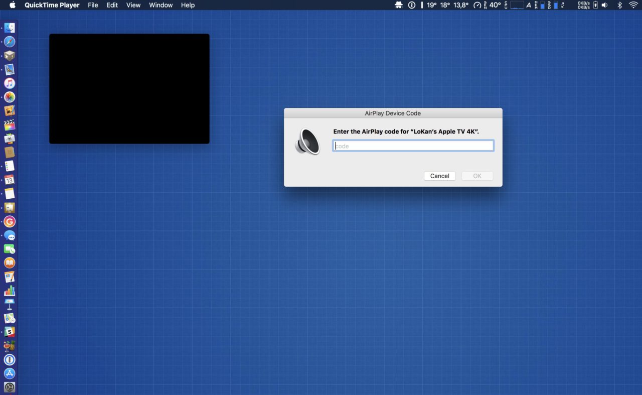Launch the App Store from Dock
The height and width of the screenshot is (395, 642).
pos(10,373)
